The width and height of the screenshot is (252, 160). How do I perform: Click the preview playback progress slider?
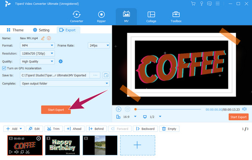(x=168, y=109)
